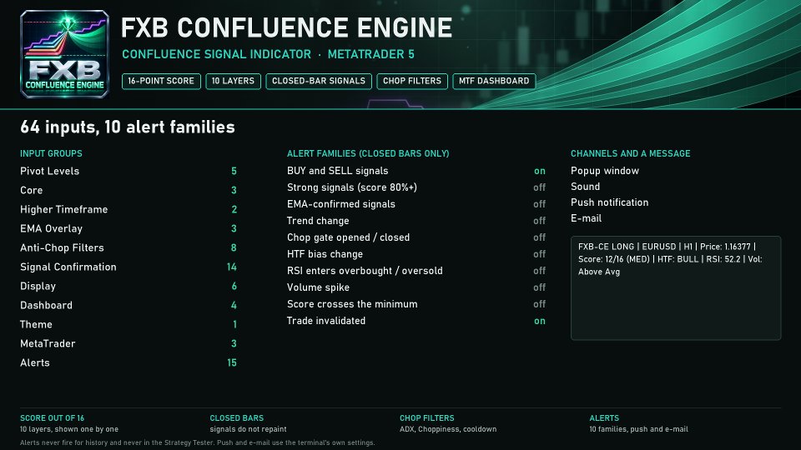Select the Anti-Chop Filters input group
Image resolution: width=801 pixels, height=450 pixels.
click(128, 247)
